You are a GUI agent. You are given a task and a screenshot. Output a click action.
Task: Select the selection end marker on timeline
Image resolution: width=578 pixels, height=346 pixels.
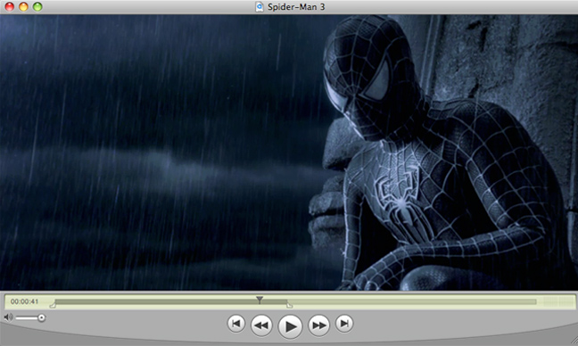pos(290,305)
